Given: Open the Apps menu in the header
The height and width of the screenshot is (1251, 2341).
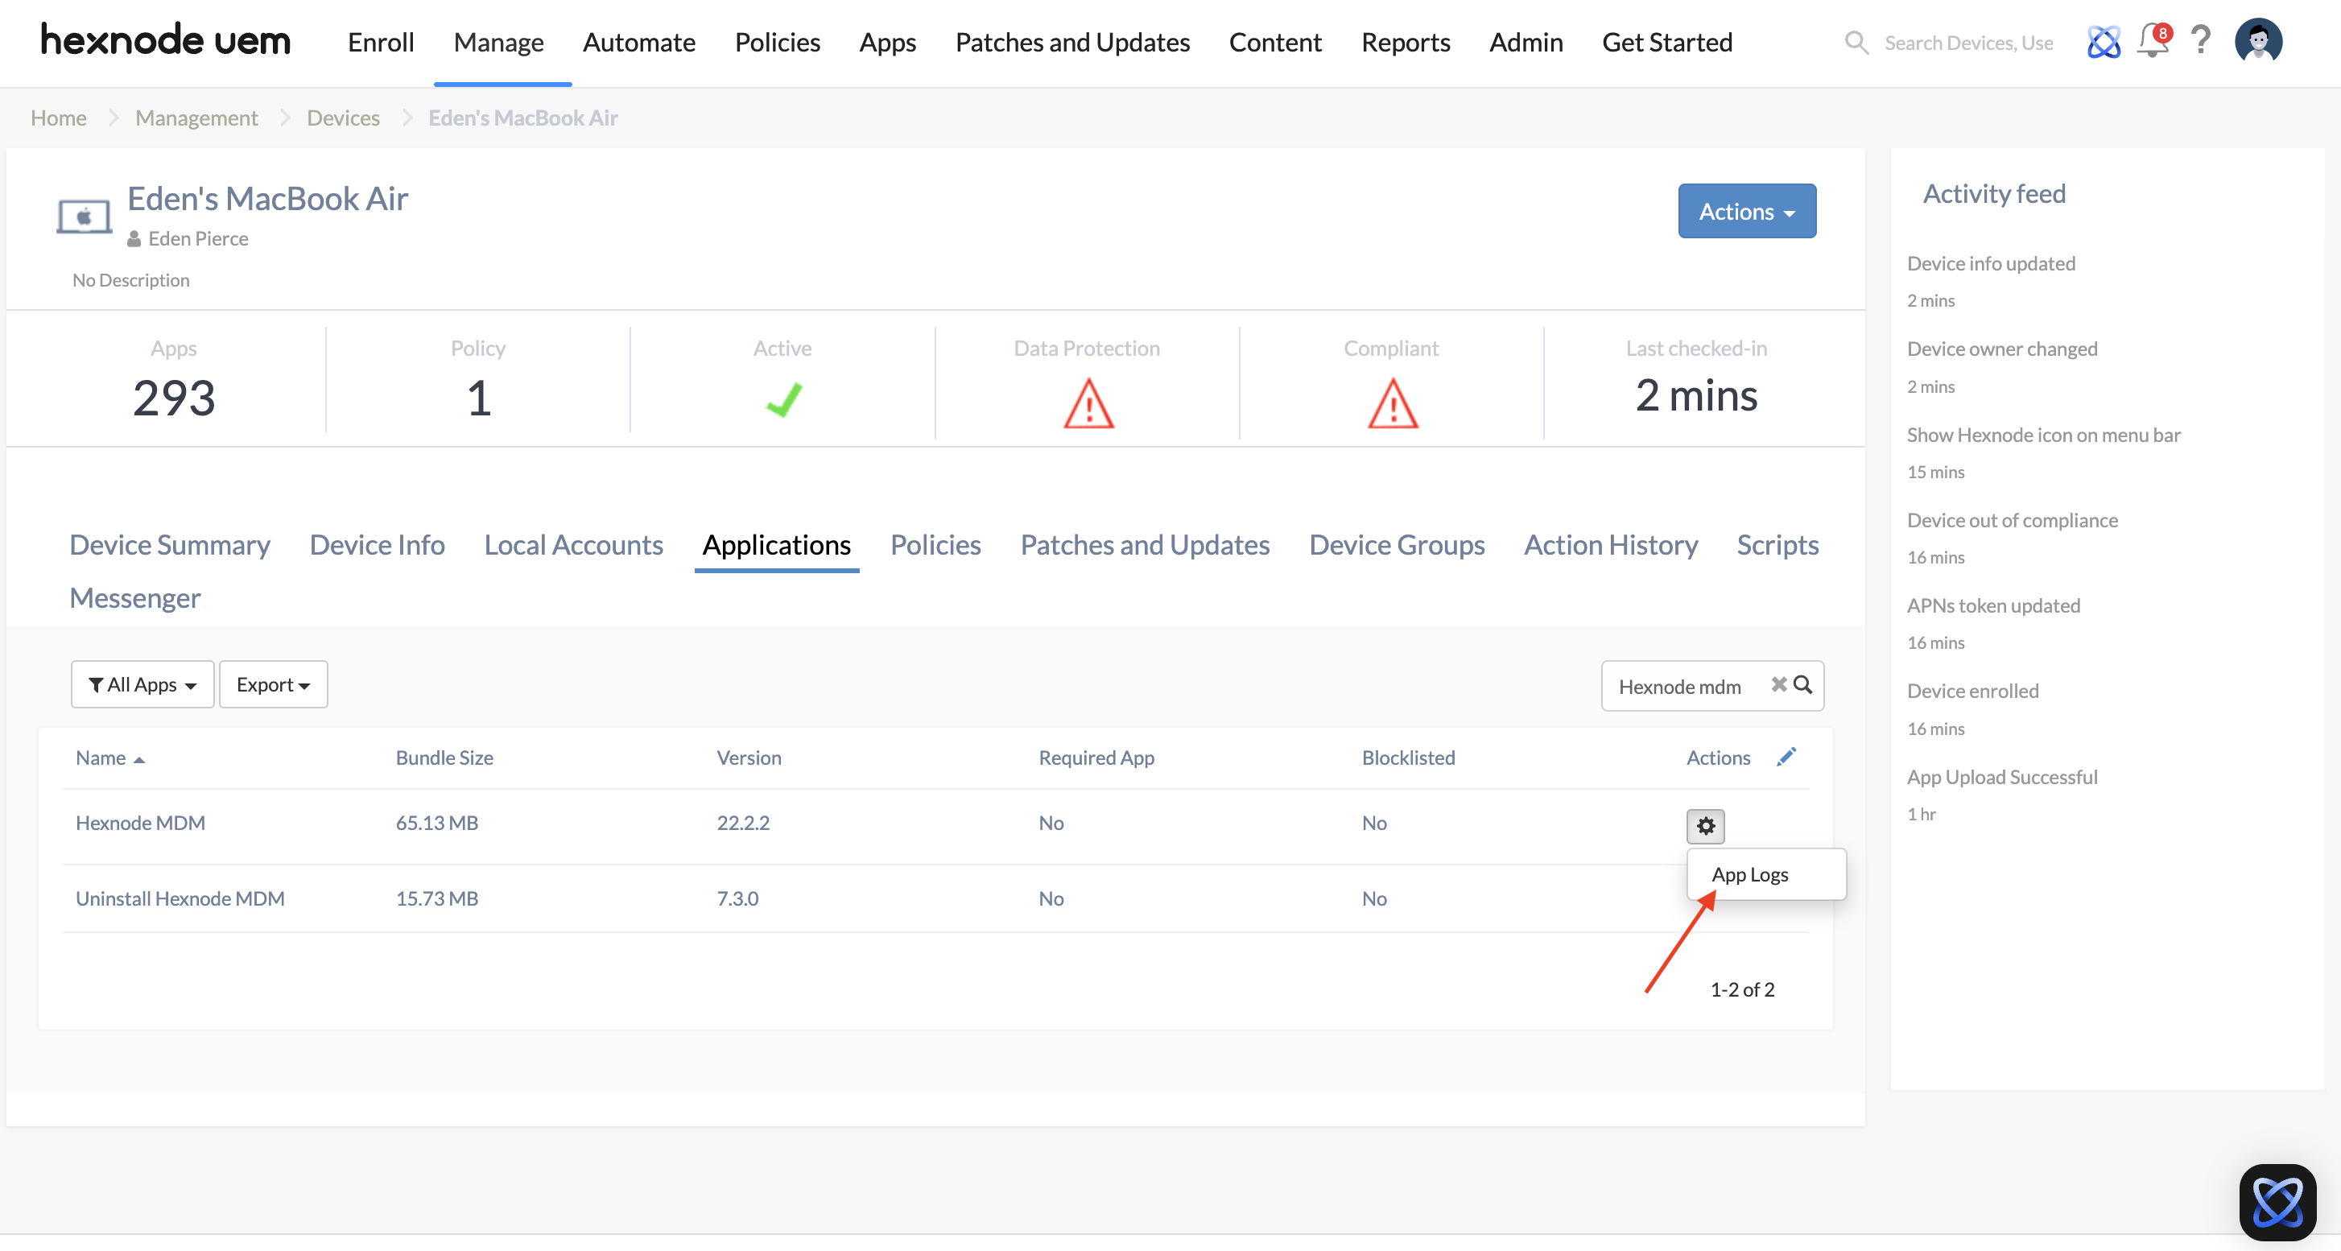Looking at the screenshot, I should tap(888, 43).
